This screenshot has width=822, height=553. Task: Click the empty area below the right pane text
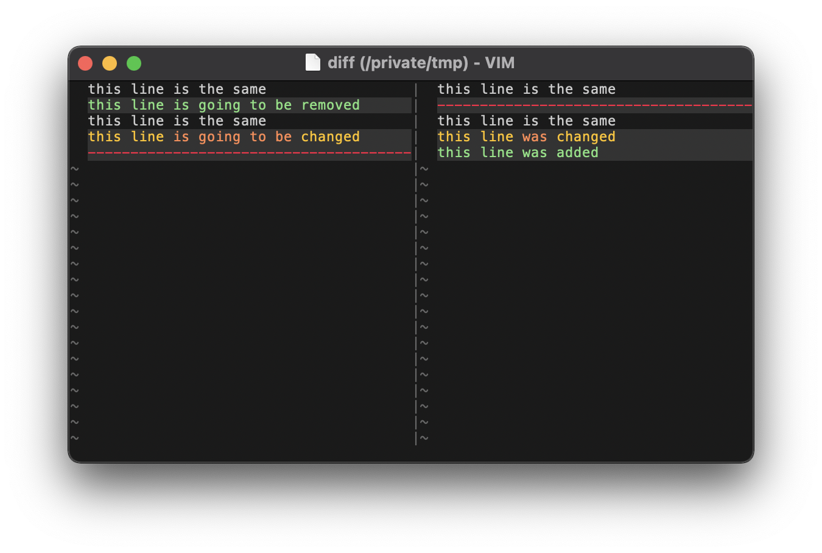tap(578, 274)
